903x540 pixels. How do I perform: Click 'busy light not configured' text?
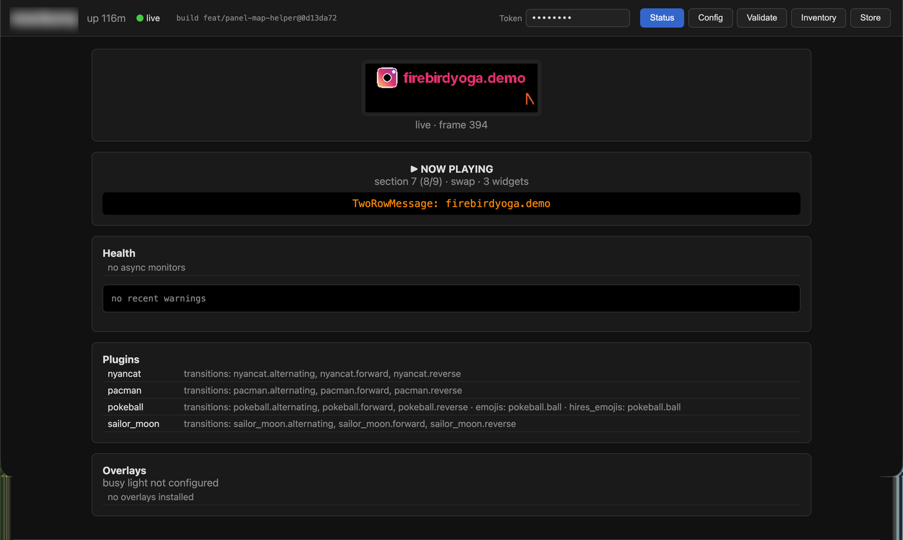point(161,483)
